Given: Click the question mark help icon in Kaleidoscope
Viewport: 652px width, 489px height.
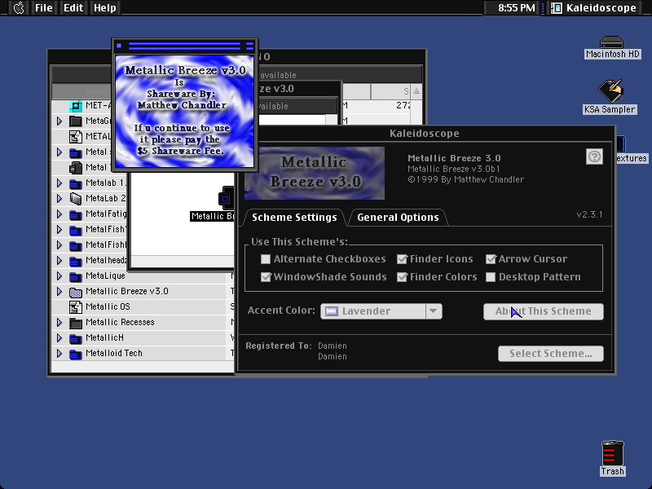Looking at the screenshot, I should (594, 156).
